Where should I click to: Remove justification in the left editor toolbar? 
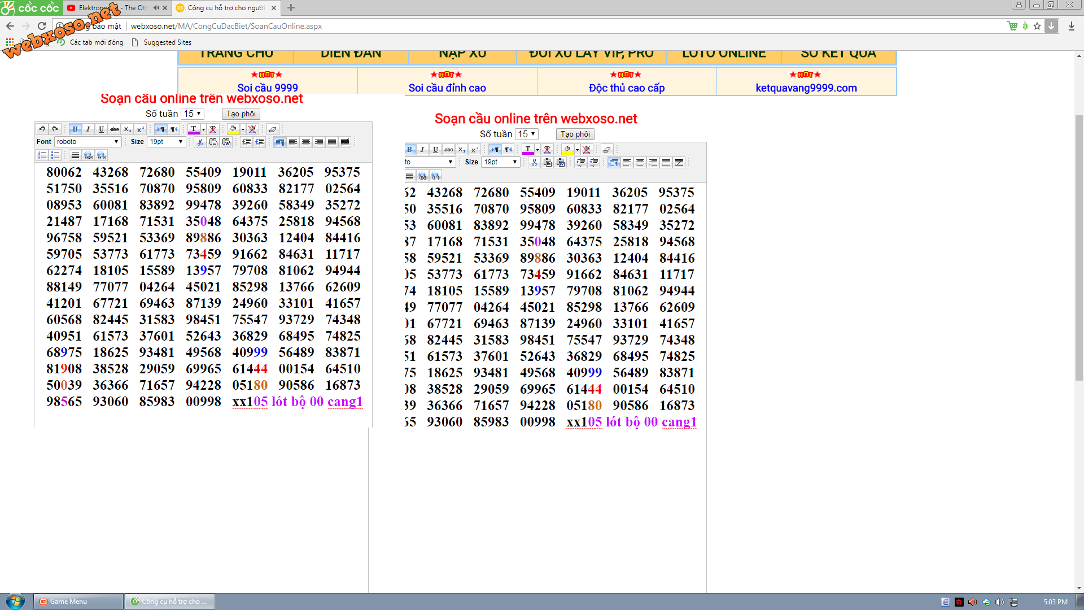pos(345,142)
